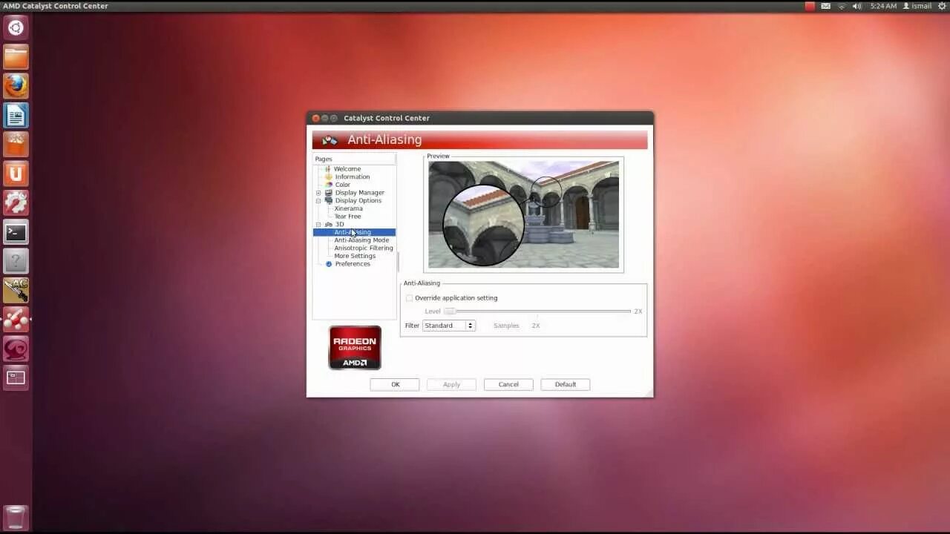
Task: Click the red indicator square in top panel
Action: click(810, 6)
